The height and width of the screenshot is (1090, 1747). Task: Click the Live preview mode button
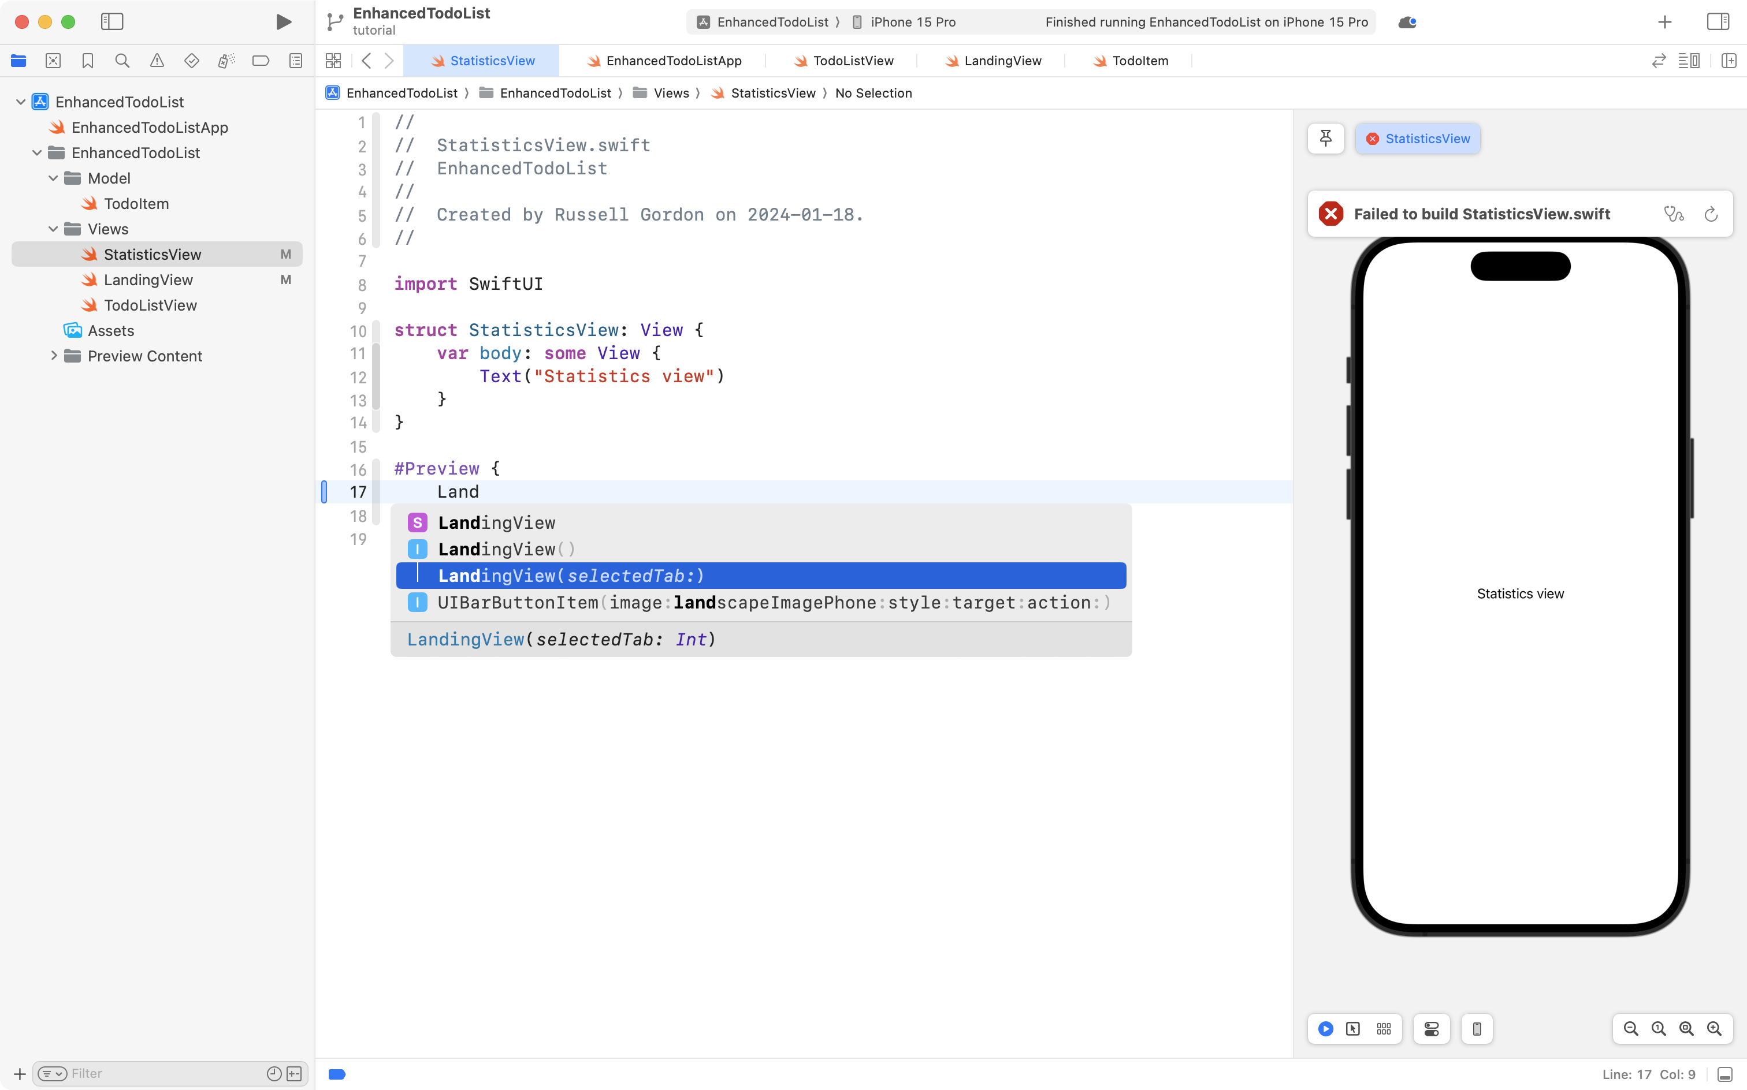click(x=1326, y=1029)
